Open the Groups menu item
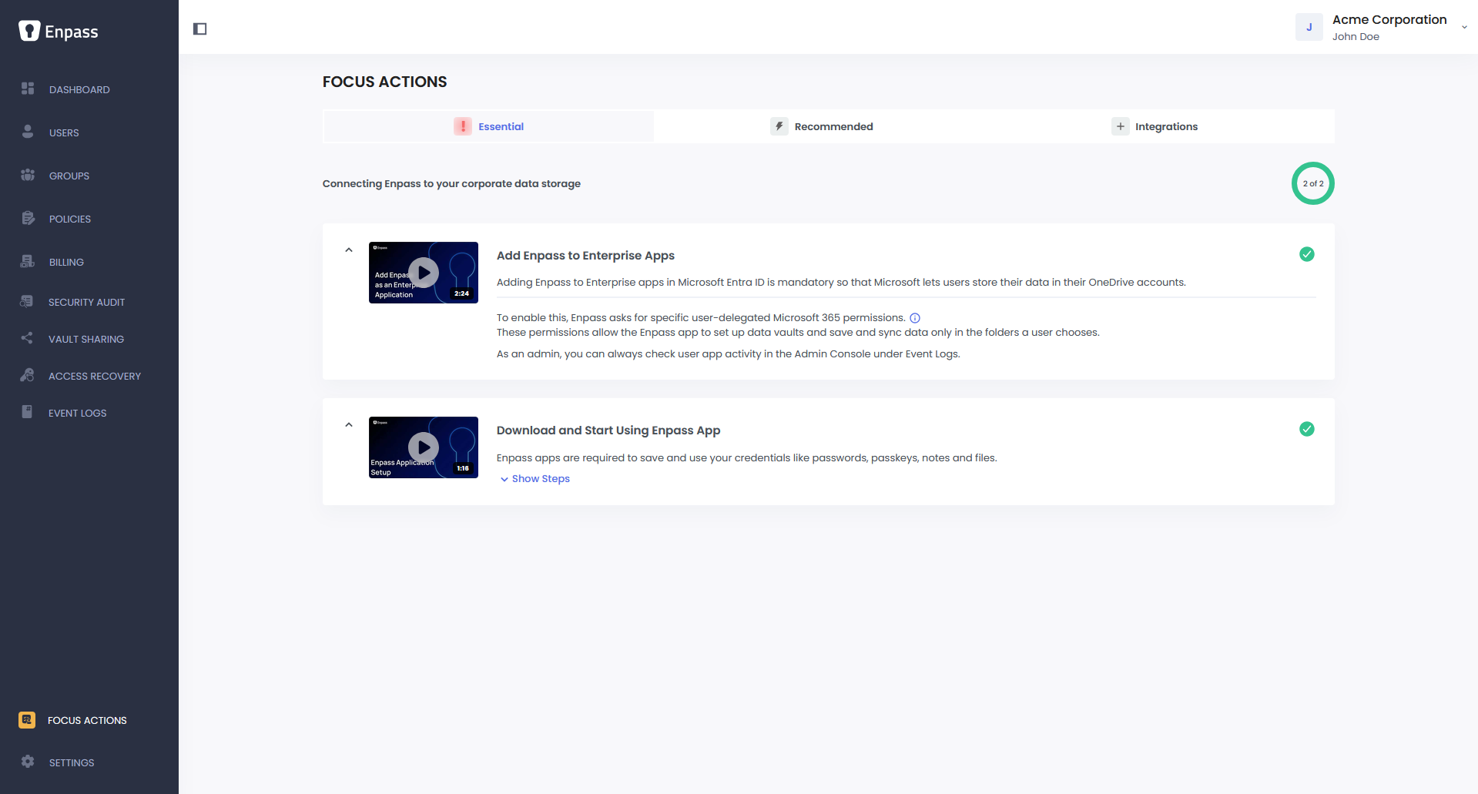Screen dimensions: 1478x794 (69, 176)
